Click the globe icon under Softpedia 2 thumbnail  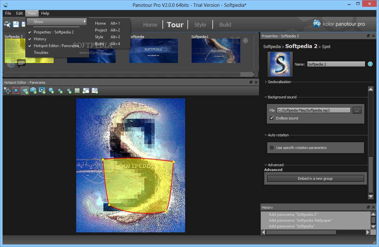point(11,64)
